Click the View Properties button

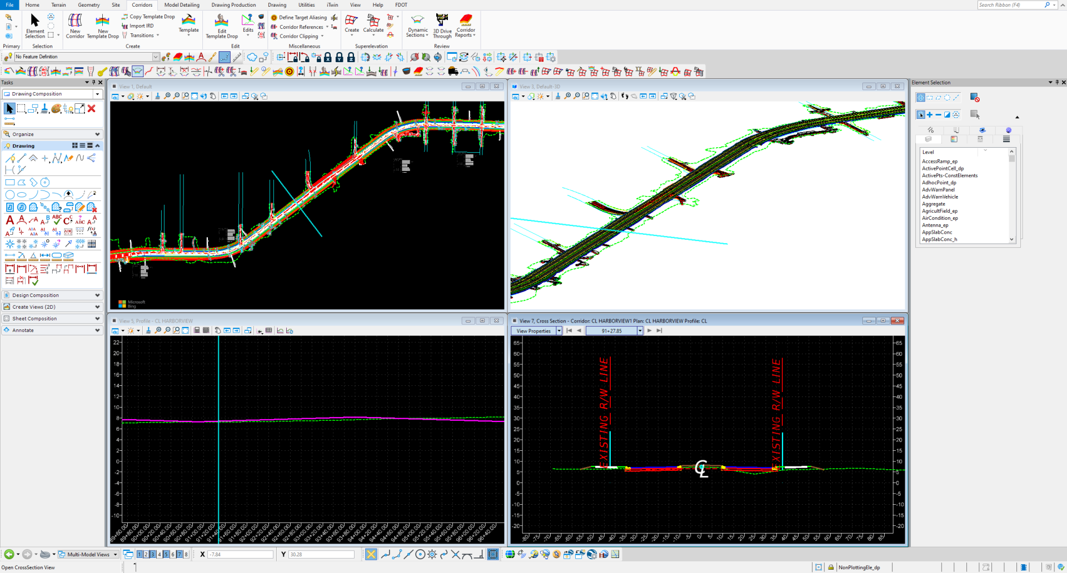coord(533,331)
